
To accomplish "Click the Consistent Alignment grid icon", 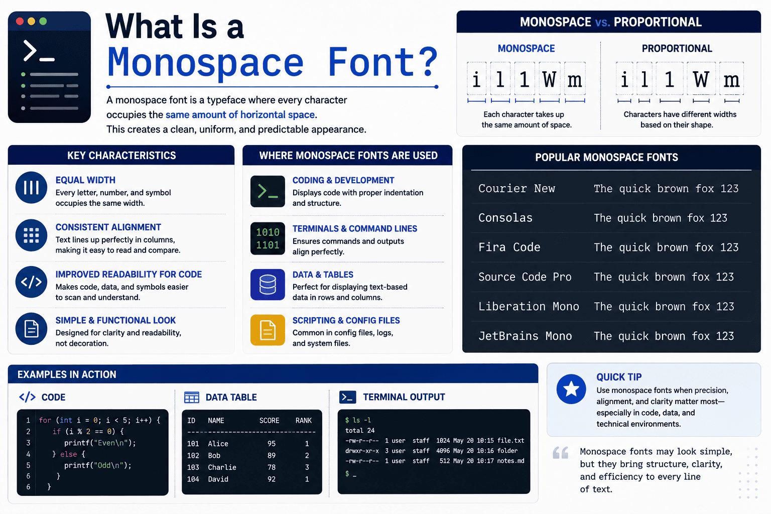I will 31,235.
